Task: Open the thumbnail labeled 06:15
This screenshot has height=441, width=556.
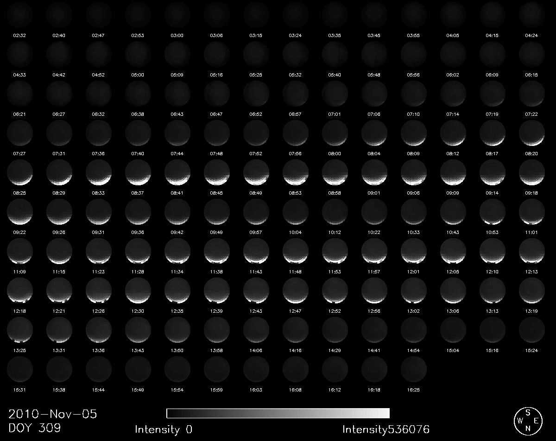Action: (x=532, y=54)
